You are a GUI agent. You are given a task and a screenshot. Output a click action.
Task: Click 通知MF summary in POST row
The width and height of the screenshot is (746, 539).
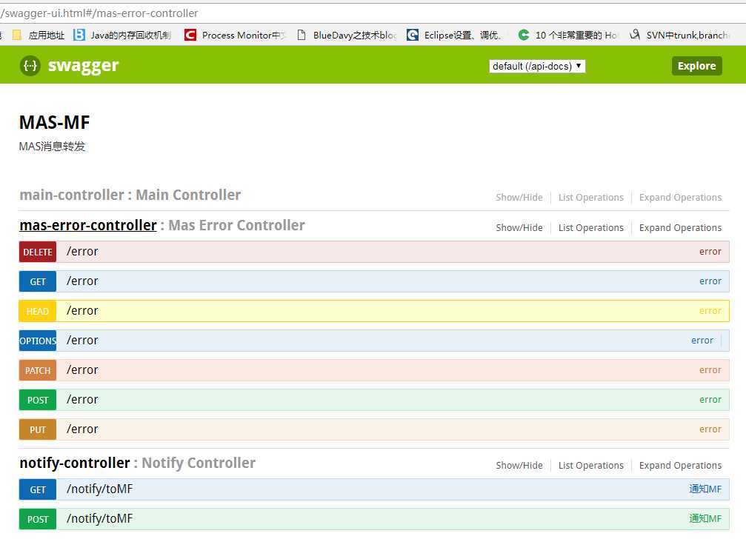(705, 518)
